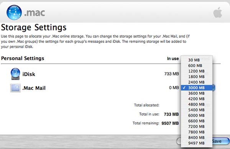Pick 2400 MB in the storage menu
Screen dimensions: 230x149
click(x=197, y=82)
